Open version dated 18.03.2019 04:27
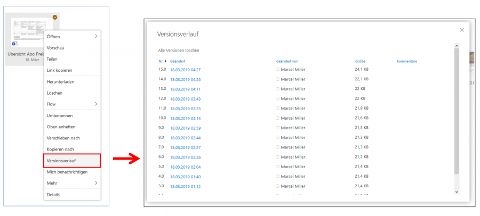 click(186, 70)
